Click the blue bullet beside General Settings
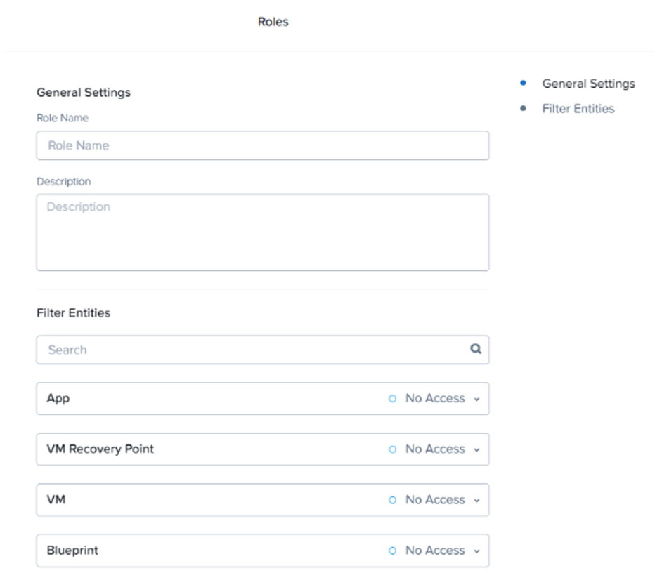Viewport: 669px width, 573px height. [x=523, y=84]
